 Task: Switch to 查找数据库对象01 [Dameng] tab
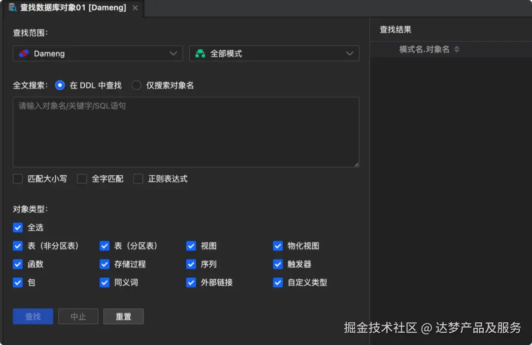click(73, 8)
